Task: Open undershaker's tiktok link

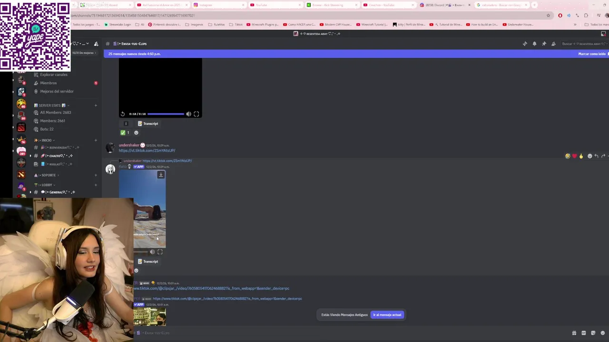Action: [147, 151]
